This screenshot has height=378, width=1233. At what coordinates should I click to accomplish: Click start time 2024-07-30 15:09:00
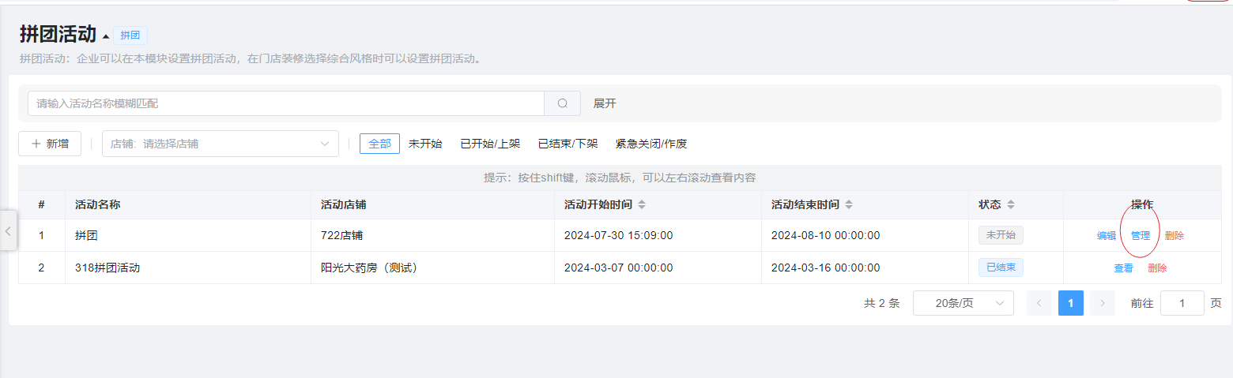[x=618, y=235]
